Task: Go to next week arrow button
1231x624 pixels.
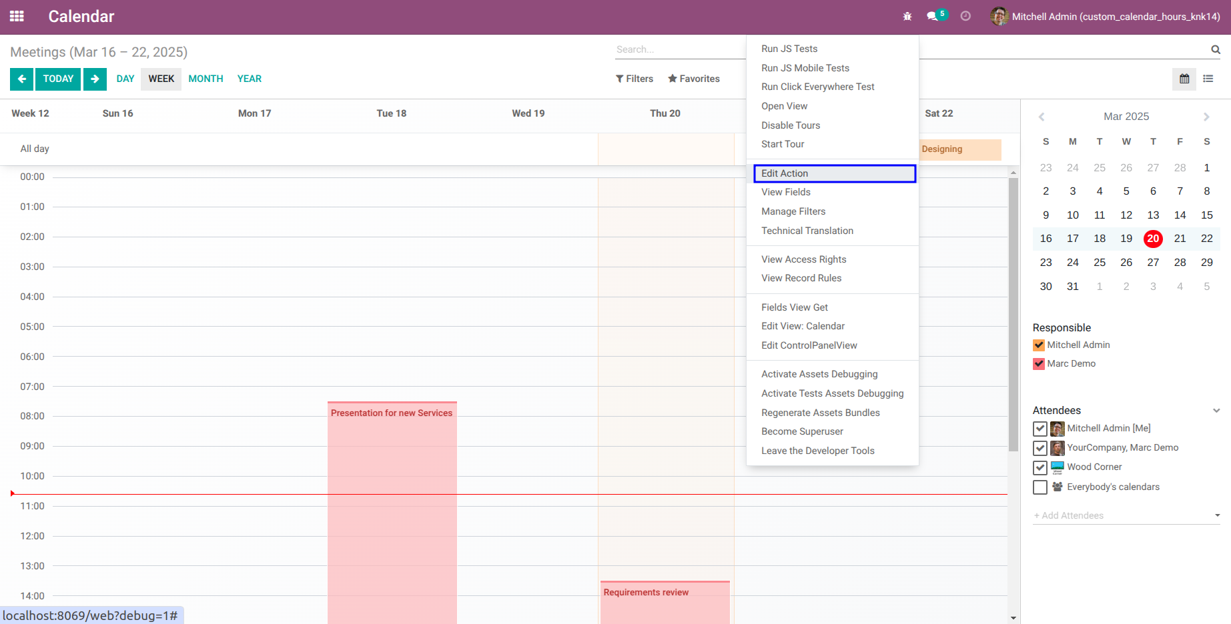Action: pyautogui.click(x=95, y=79)
